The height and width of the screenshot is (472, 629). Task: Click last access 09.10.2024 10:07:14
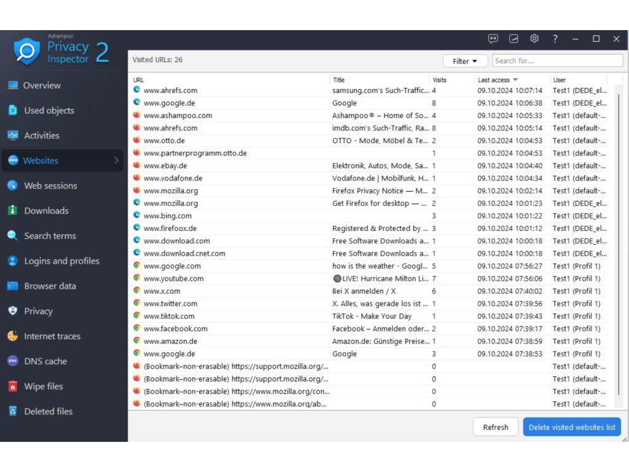[509, 90]
